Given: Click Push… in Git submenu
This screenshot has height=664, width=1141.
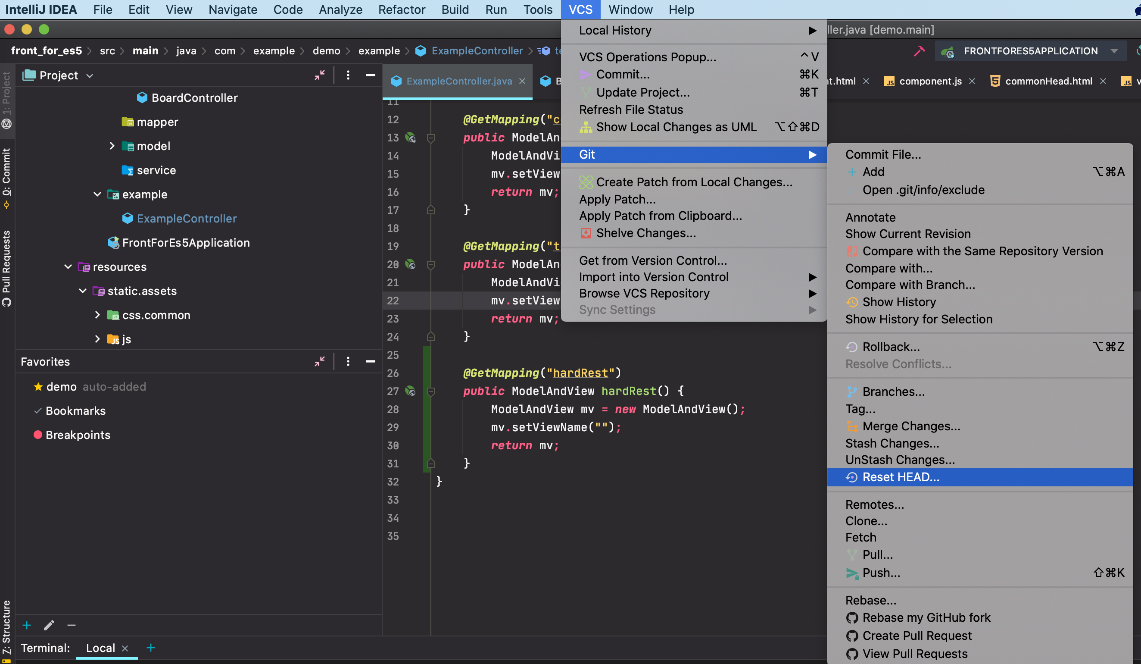Looking at the screenshot, I should pyautogui.click(x=980, y=573).
